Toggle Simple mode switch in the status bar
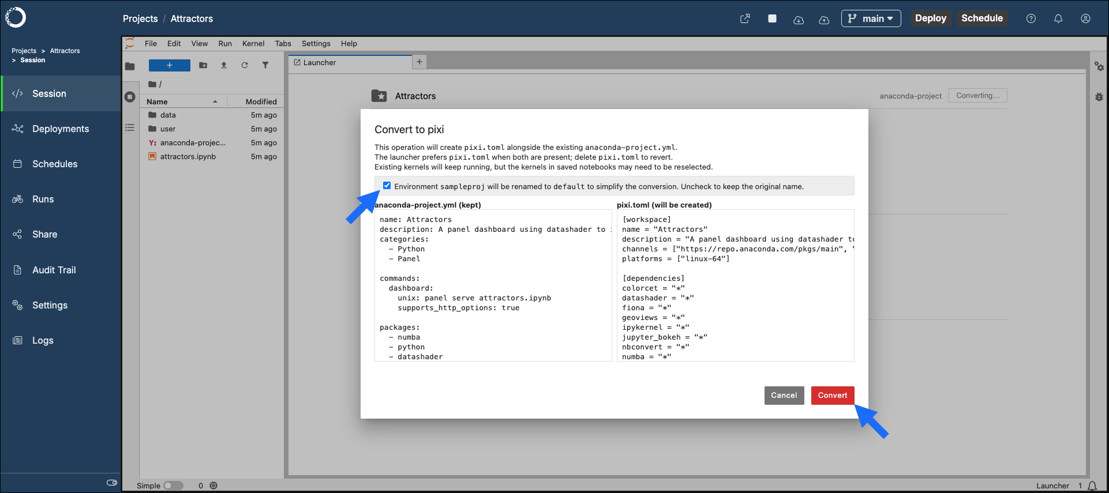Screen dimensions: 1109x493 pyautogui.click(x=173, y=486)
